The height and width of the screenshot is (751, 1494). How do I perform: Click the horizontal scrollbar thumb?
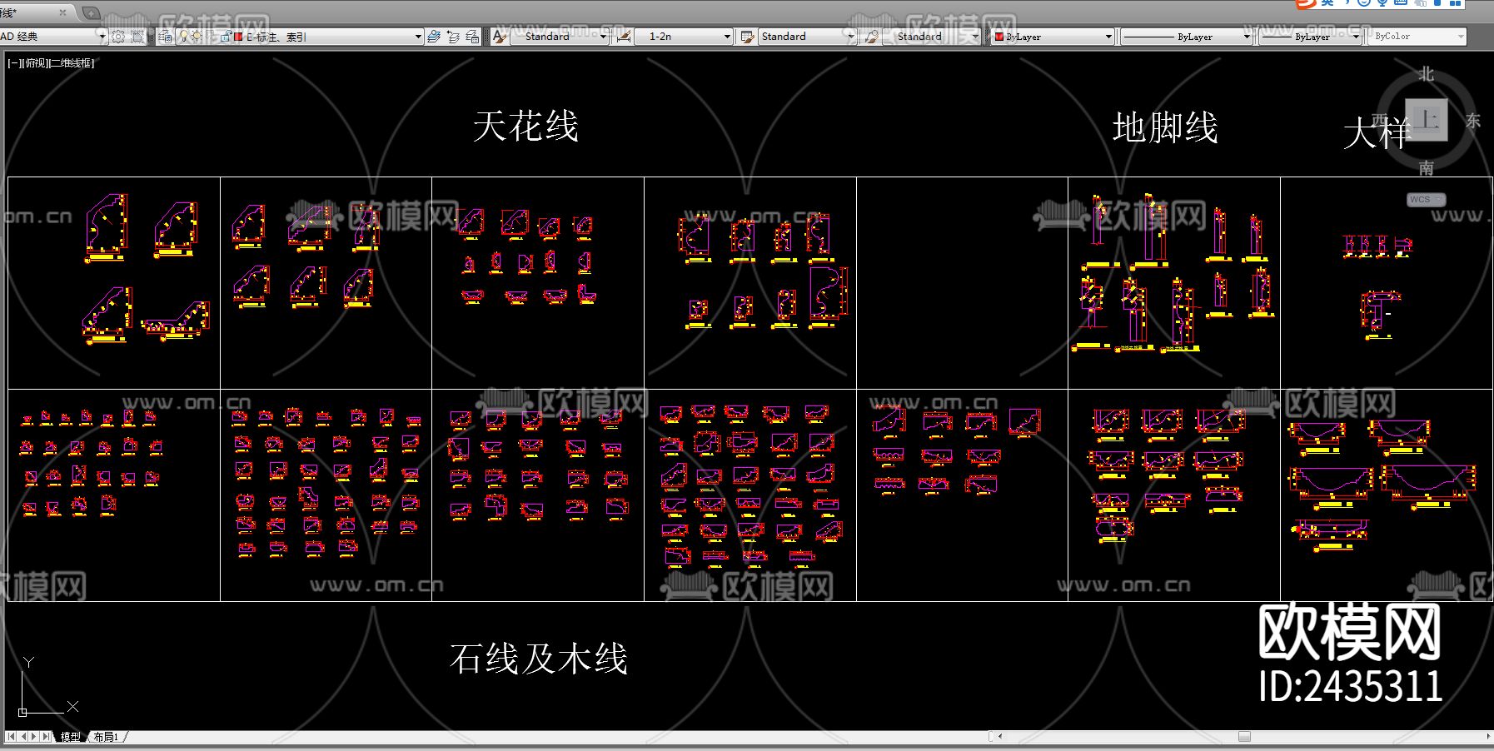[x=1244, y=737]
